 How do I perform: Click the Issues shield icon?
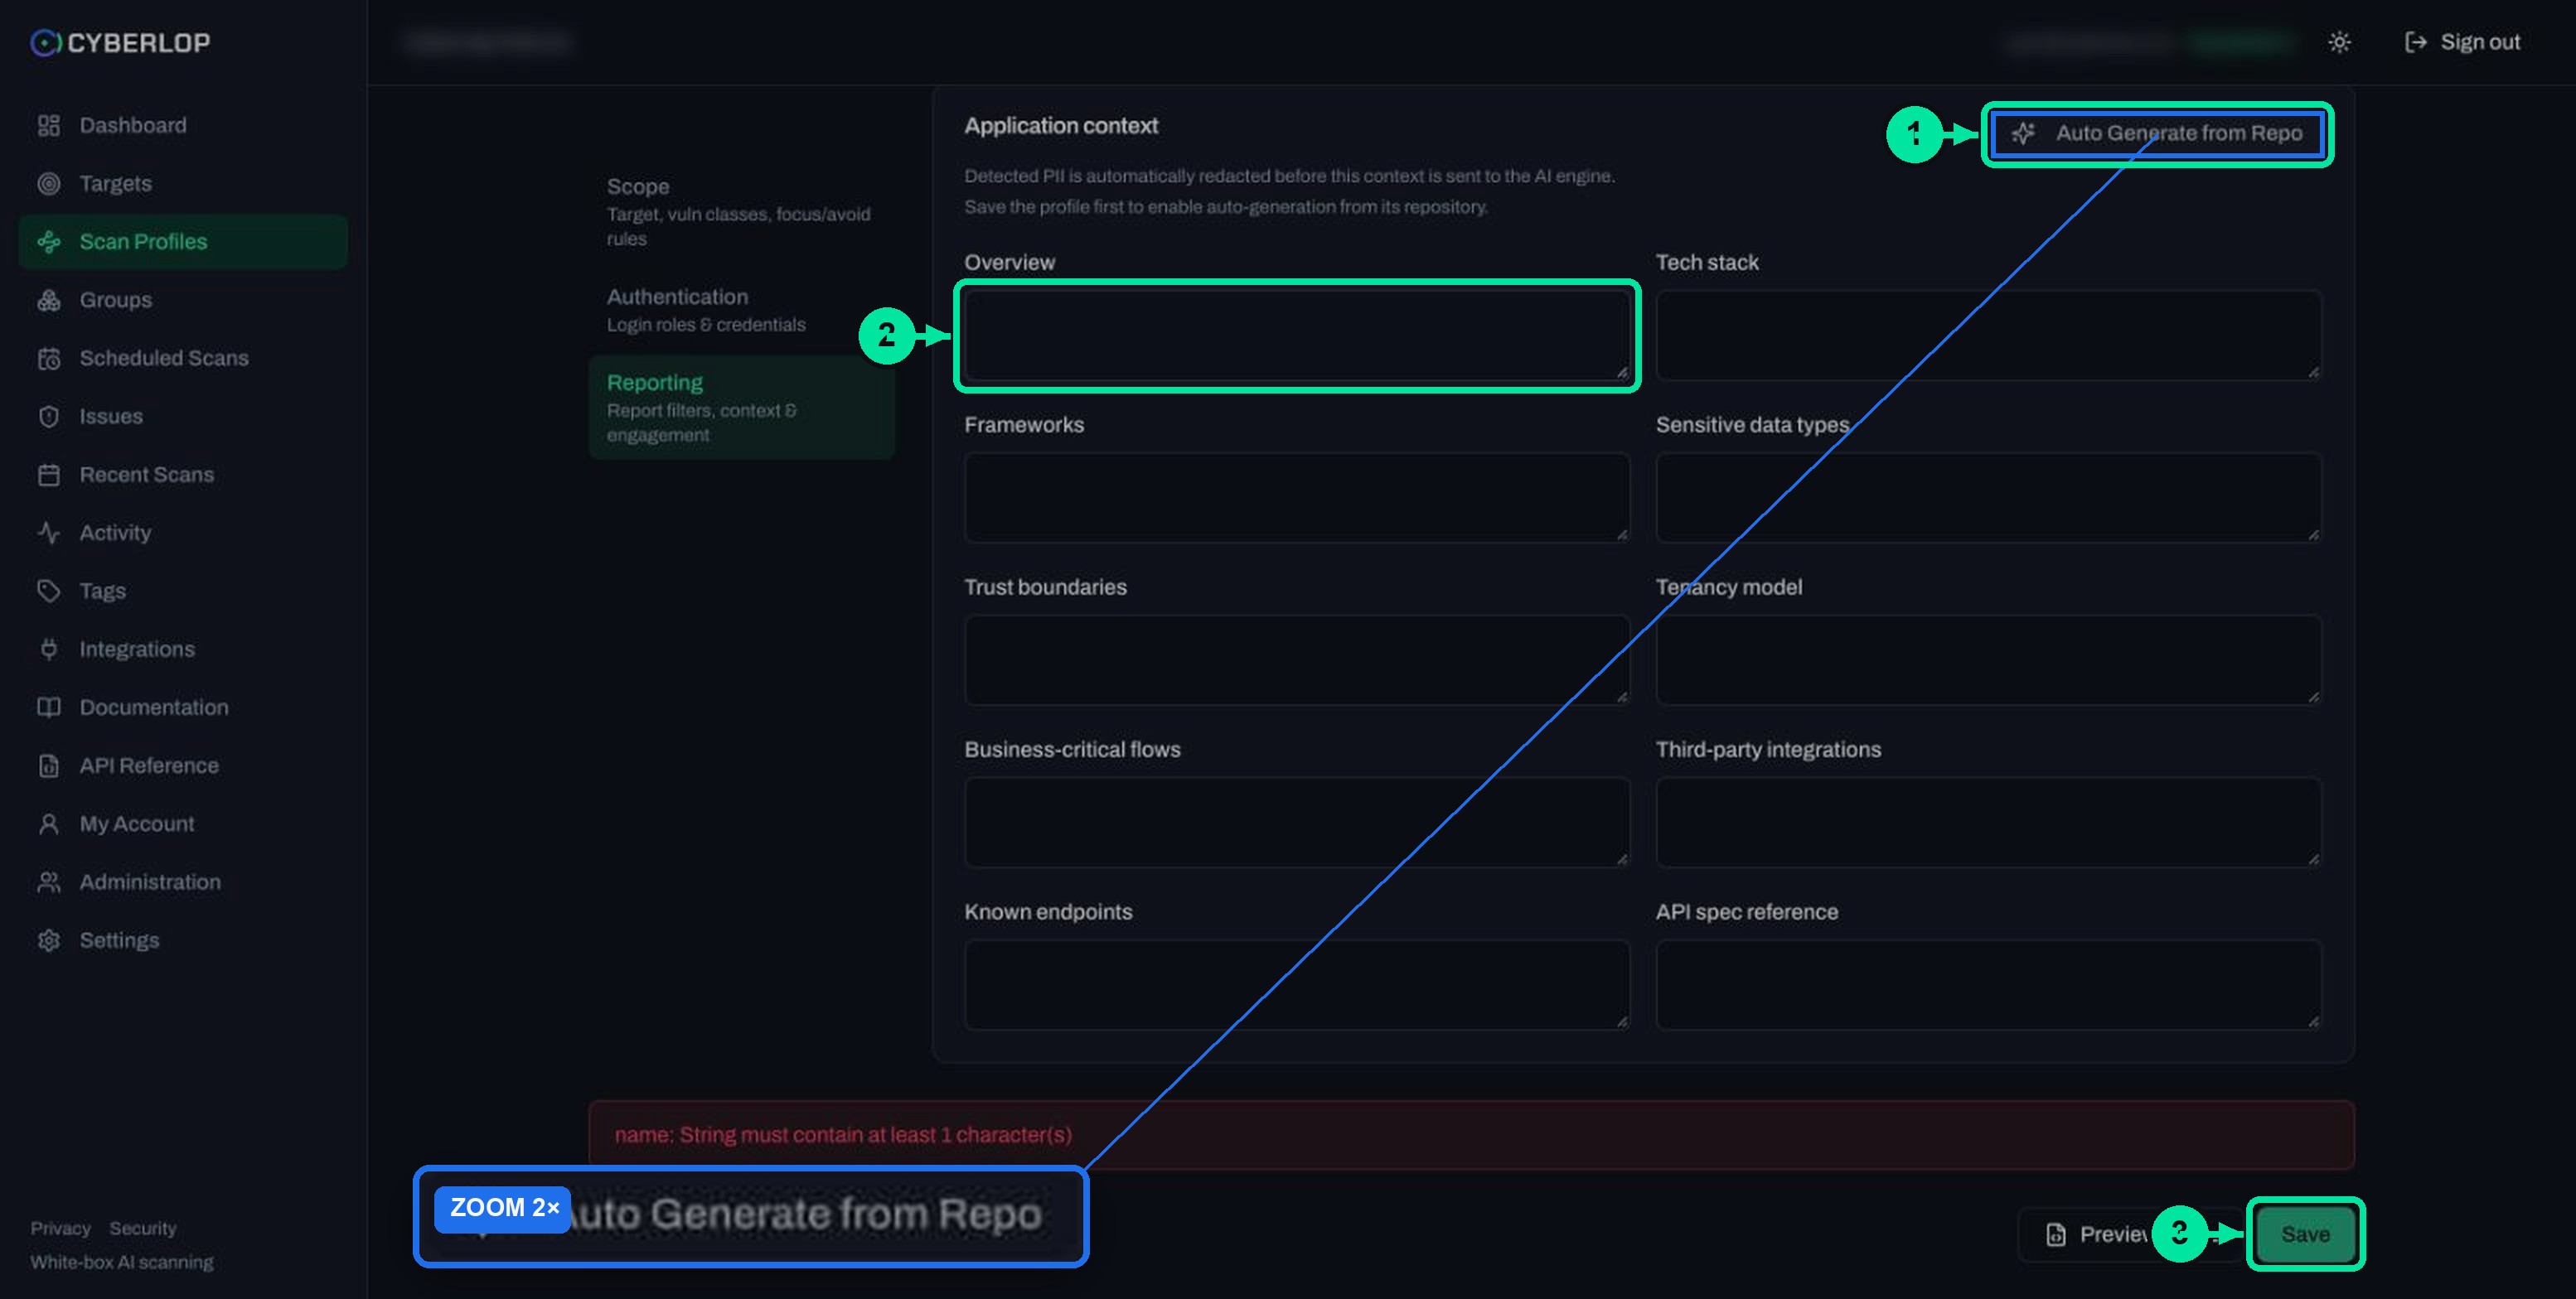click(x=48, y=416)
